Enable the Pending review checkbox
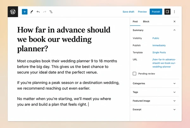 click(x=134, y=74)
